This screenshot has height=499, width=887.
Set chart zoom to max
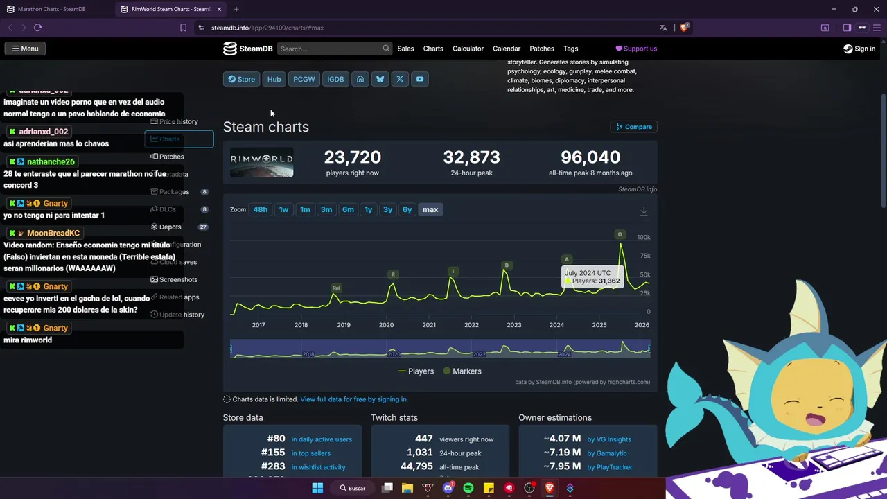click(430, 209)
